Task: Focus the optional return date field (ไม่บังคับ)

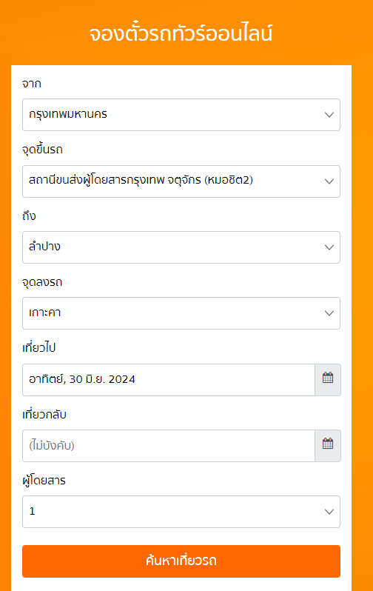Action: point(169,446)
